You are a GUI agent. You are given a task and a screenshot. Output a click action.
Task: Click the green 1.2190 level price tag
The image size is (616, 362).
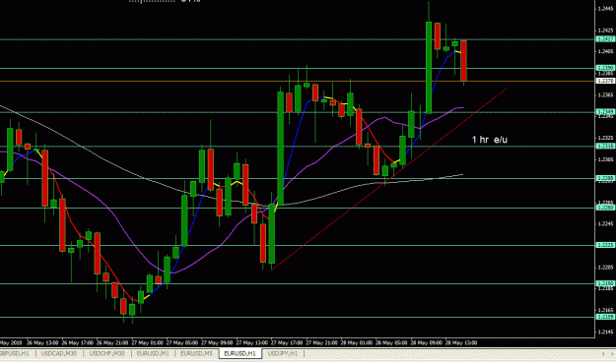605,283
